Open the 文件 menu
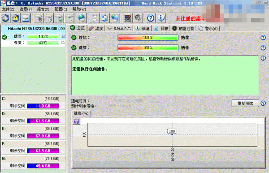The height and width of the screenshot is (173, 269). [x=8, y=9]
